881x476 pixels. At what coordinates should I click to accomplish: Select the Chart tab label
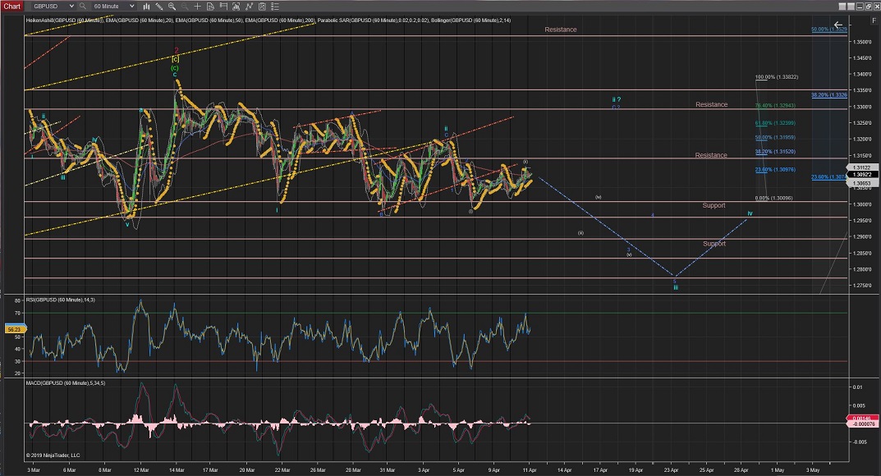click(11, 6)
